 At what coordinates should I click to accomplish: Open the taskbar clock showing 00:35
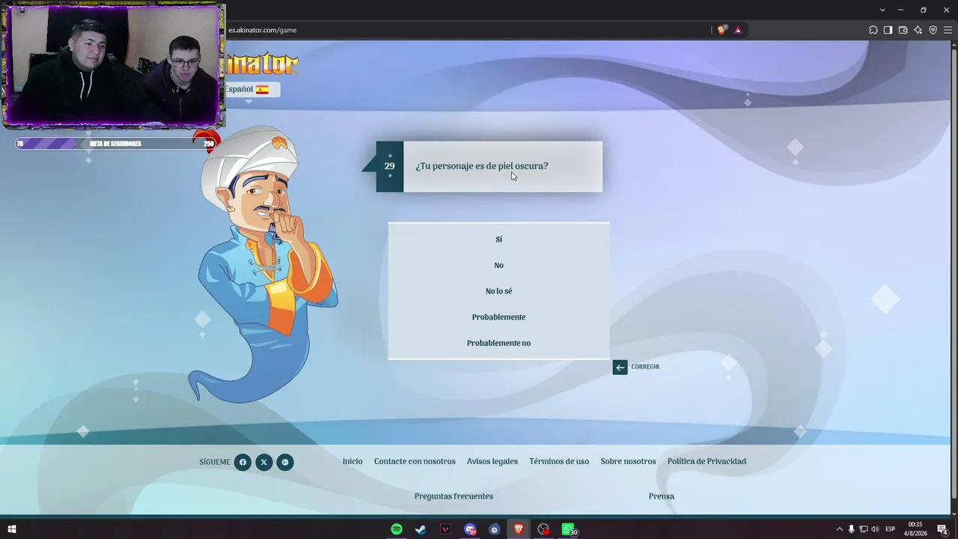pos(915,529)
